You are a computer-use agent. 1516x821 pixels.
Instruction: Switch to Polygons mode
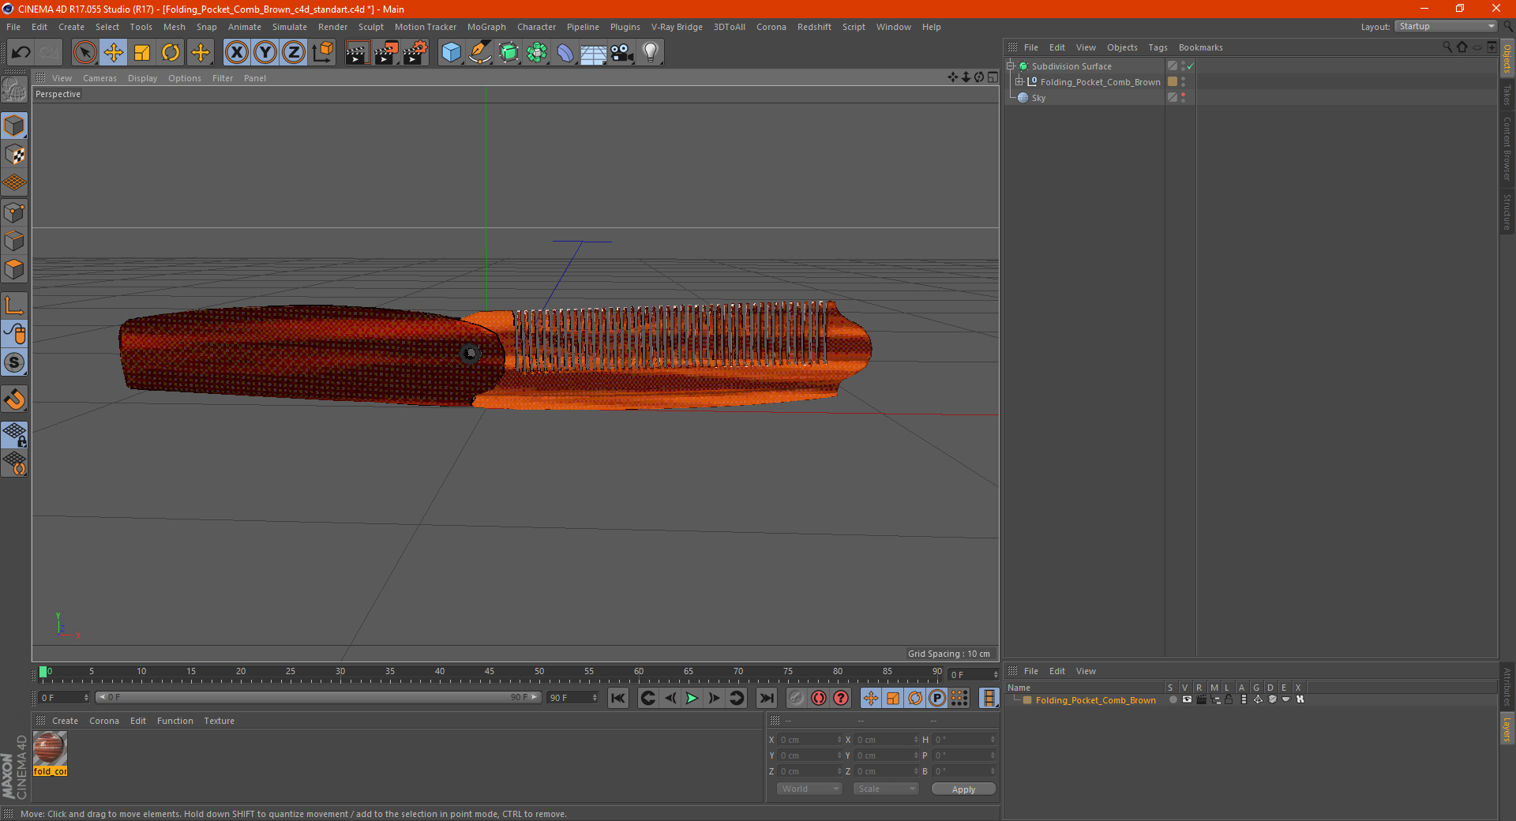click(14, 269)
